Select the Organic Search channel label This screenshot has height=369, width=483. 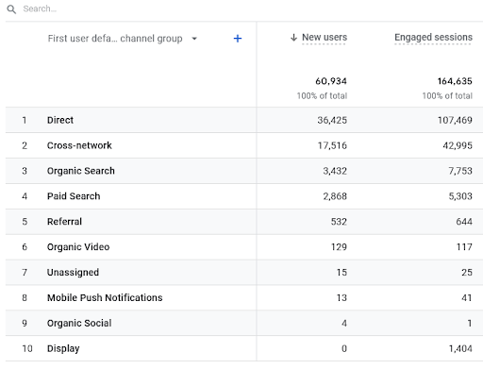pos(81,171)
